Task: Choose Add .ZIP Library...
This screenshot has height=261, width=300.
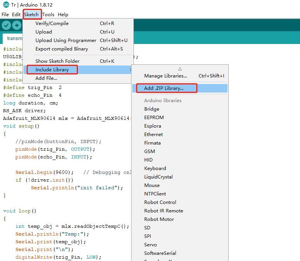Action: [x=180, y=88]
